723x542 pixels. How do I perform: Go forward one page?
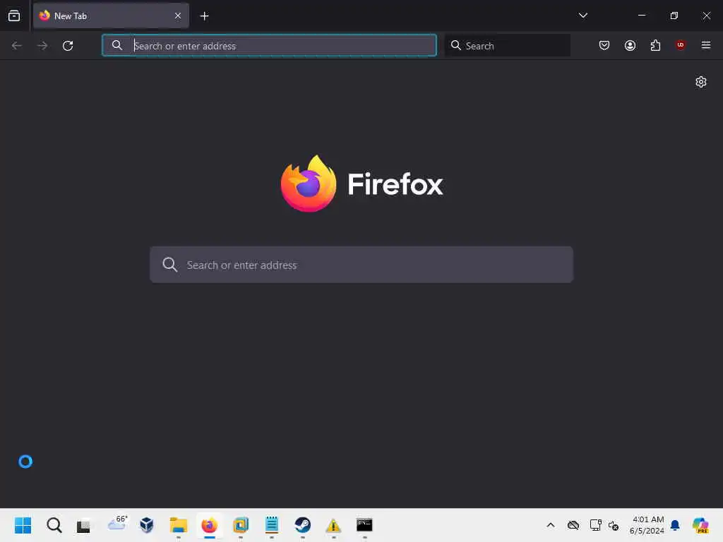[x=42, y=46]
